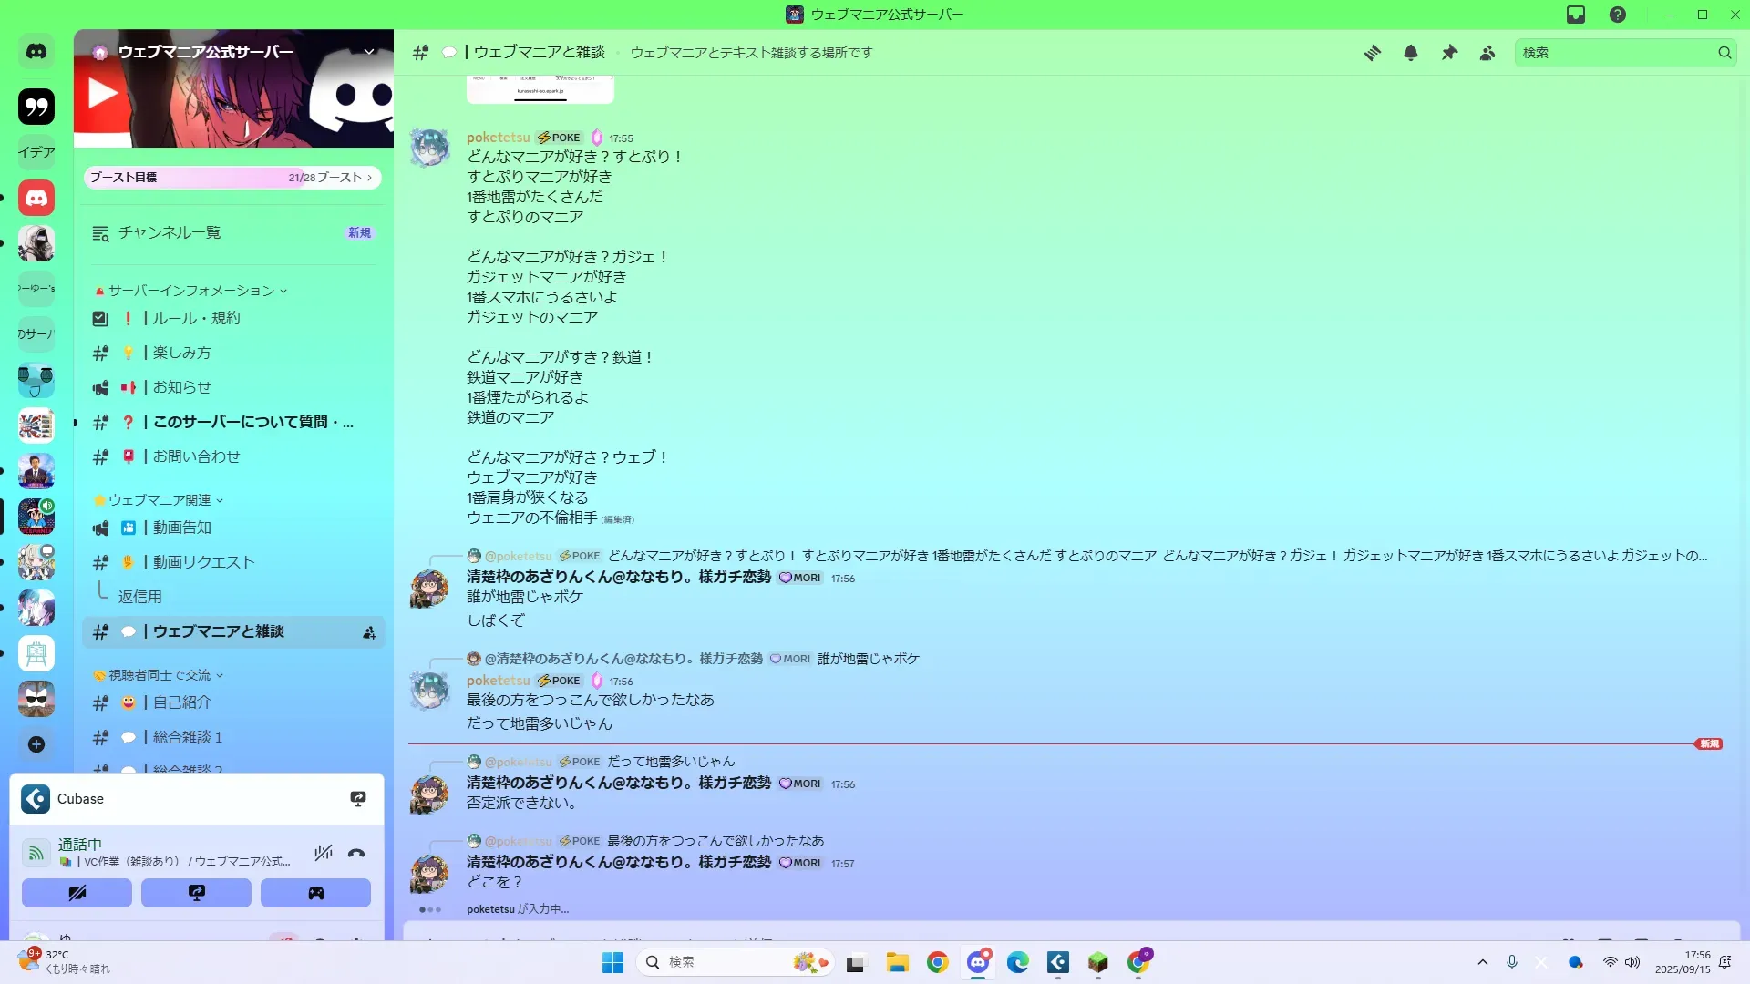Open the Discord help icon
Image resolution: width=1750 pixels, height=984 pixels.
point(1617,15)
